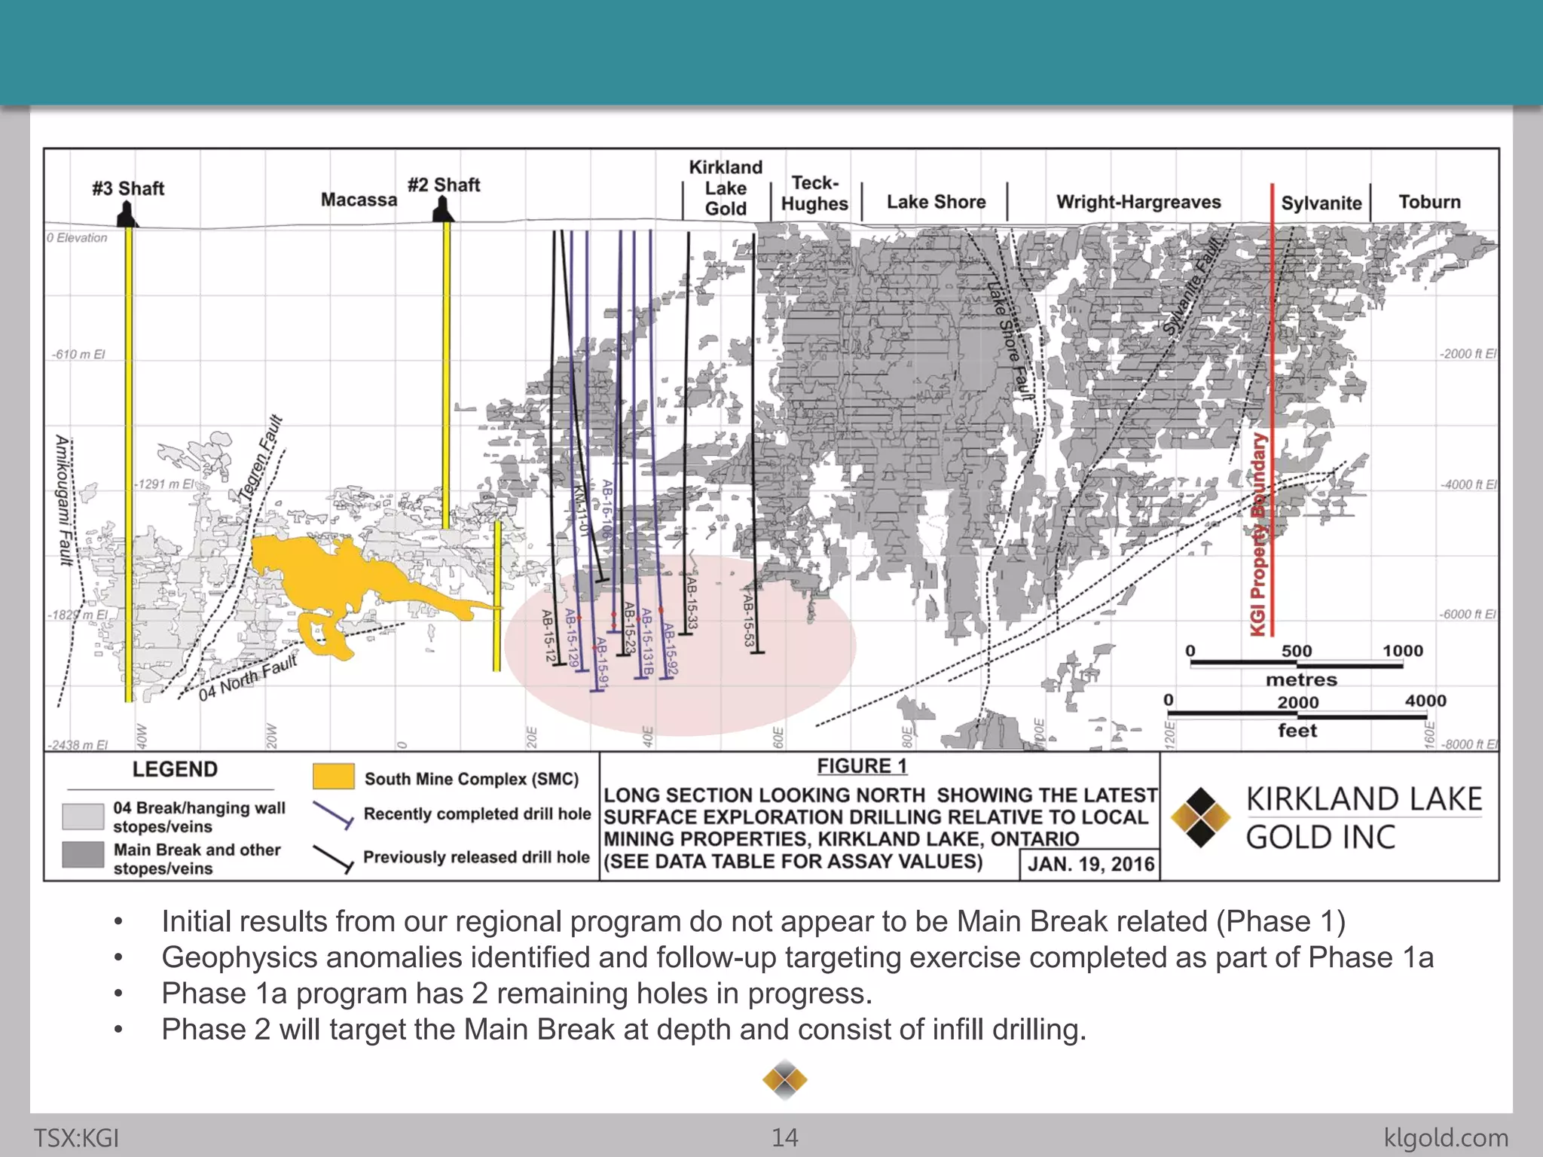The width and height of the screenshot is (1543, 1157).
Task: Click the TSX:KGI ticker text
Action: 76,1137
